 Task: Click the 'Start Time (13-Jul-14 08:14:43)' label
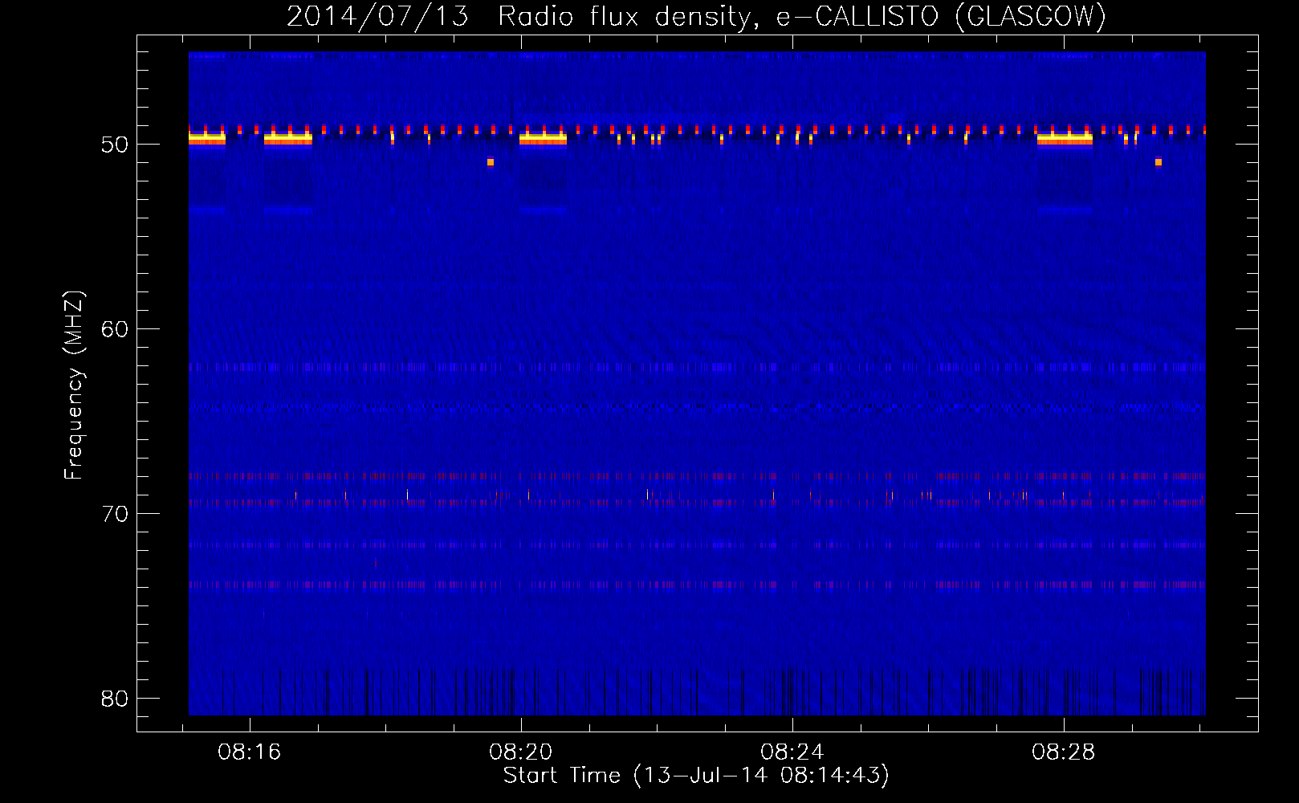click(696, 776)
